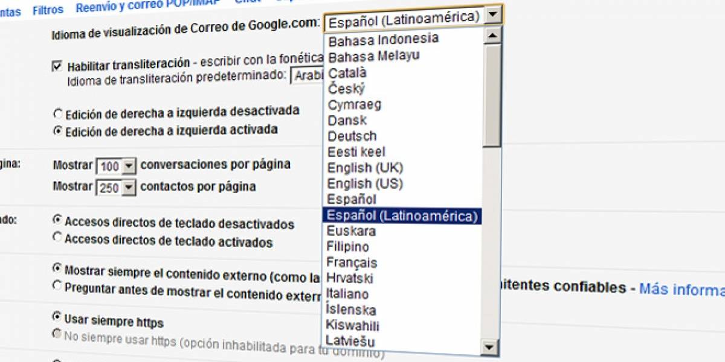Select Edición de derecha a izquierda activada

57,130
